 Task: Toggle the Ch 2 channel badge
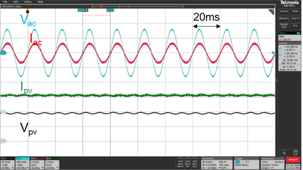22,162
